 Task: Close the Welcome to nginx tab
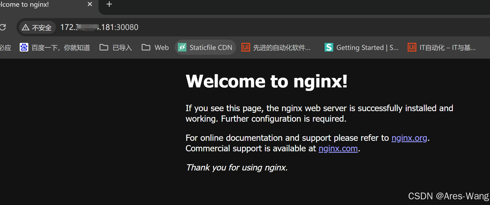(90, 4)
